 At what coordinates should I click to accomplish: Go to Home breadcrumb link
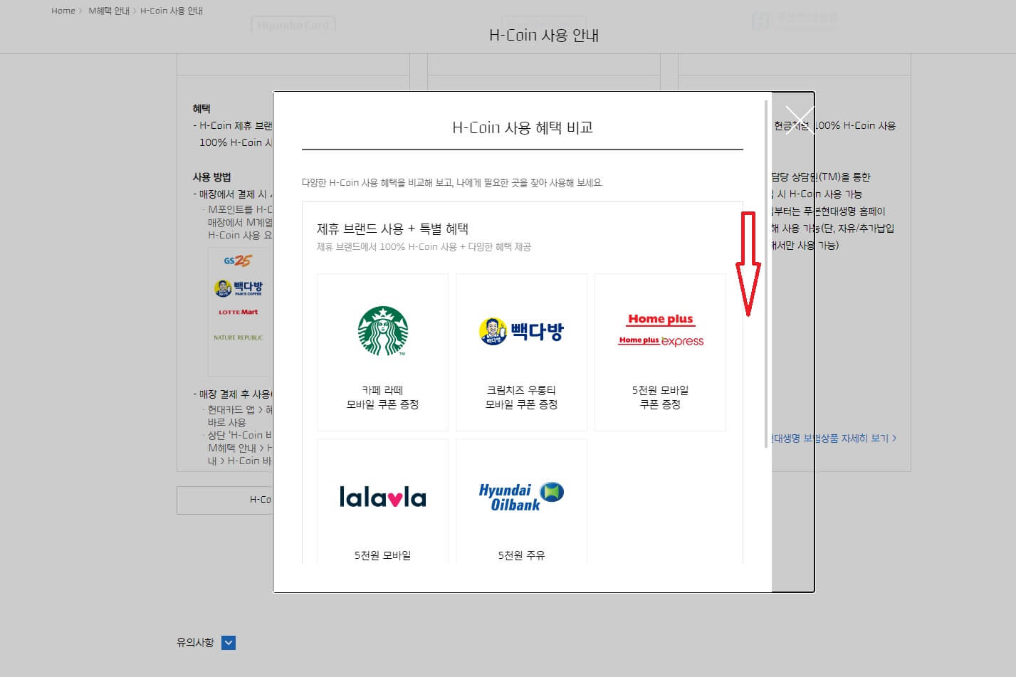(x=63, y=11)
